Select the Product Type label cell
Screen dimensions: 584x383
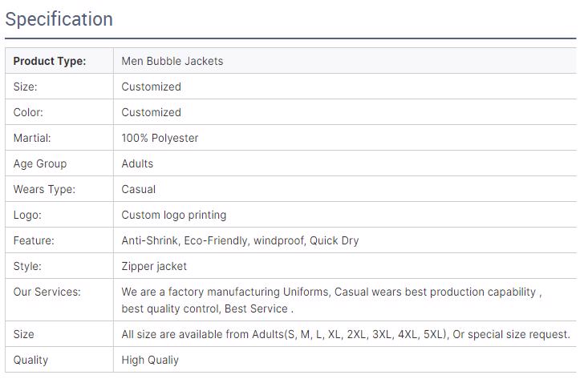coord(59,61)
